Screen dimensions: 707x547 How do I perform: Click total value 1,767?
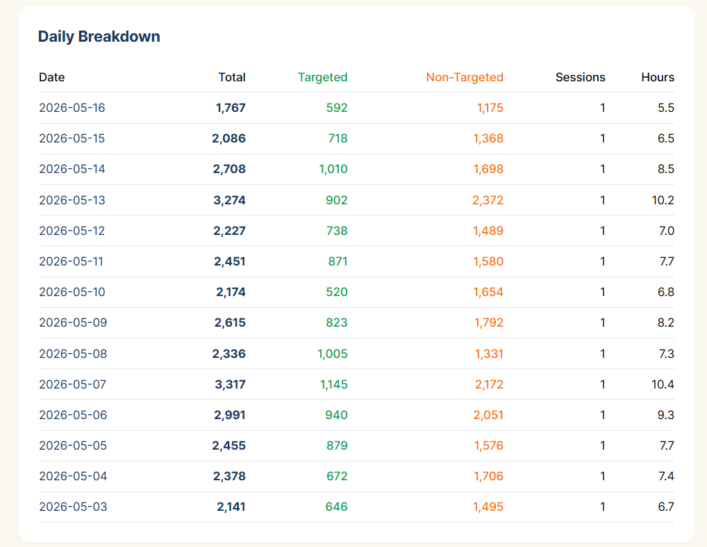coord(231,108)
